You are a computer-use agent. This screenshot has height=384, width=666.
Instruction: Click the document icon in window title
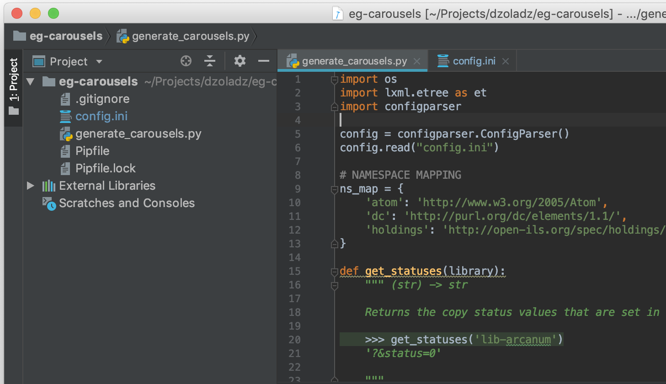337,14
